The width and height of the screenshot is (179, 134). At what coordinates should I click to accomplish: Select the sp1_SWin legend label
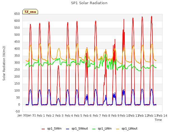pyautogui.click(x=54, y=128)
